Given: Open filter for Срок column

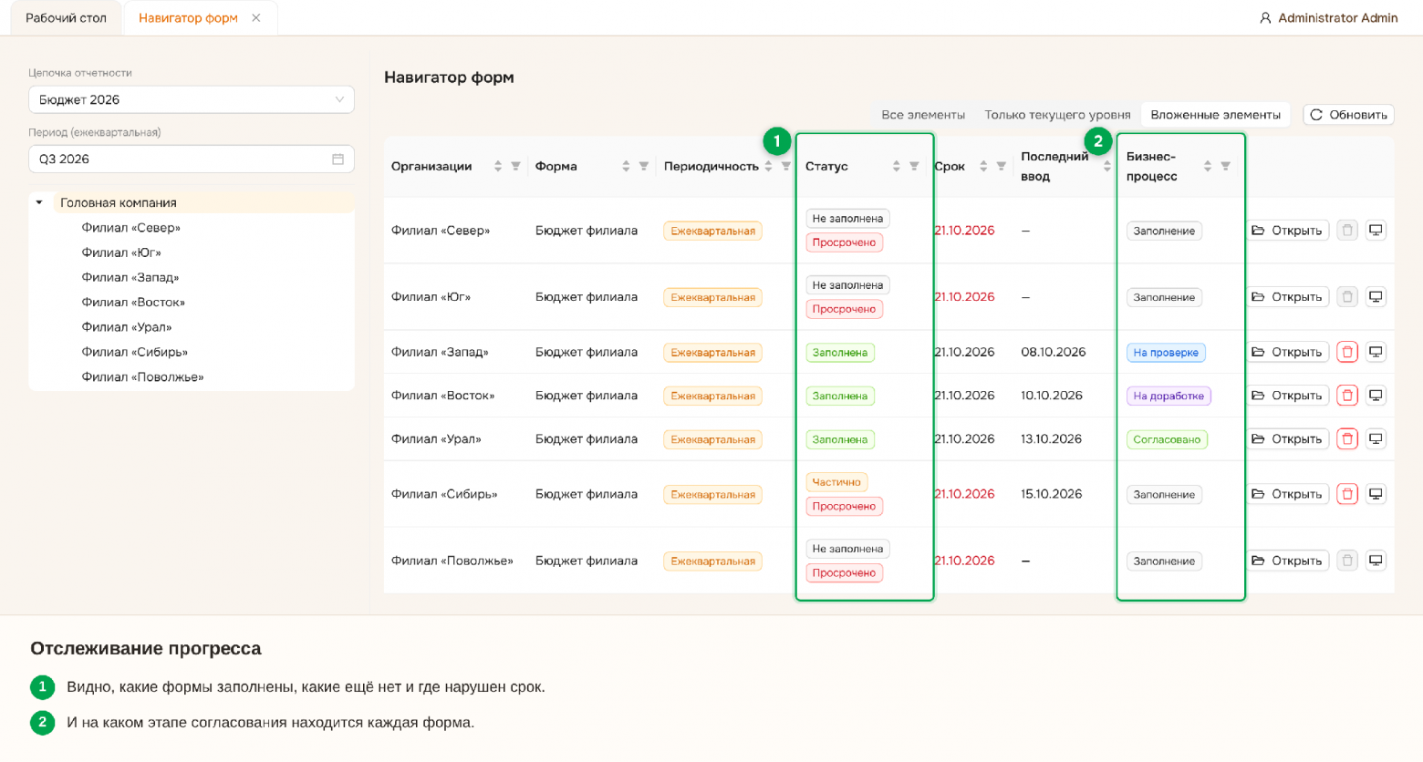Looking at the screenshot, I should click(1001, 166).
